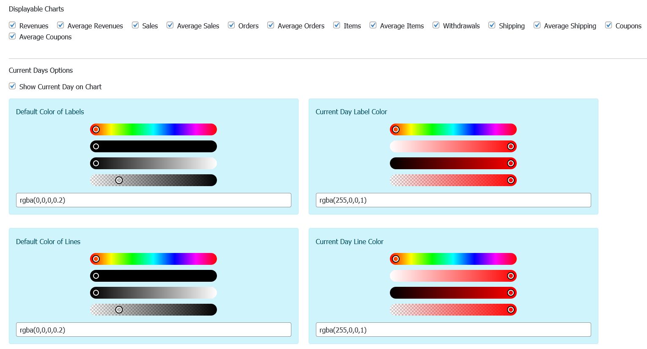Screen dimensions: 647x349
Task: Click the Current Day Line Color rgba field
Action: click(x=453, y=330)
